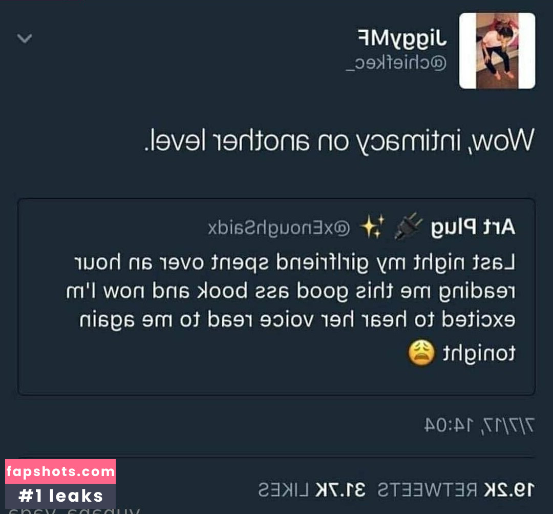Click the LIKES label
Screen dimensions: 553x514
pos(284,490)
